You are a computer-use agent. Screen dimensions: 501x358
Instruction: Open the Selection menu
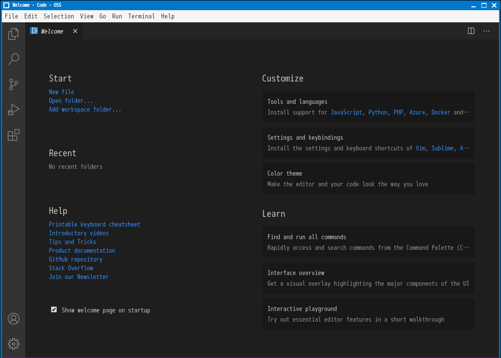pyautogui.click(x=59, y=16)
